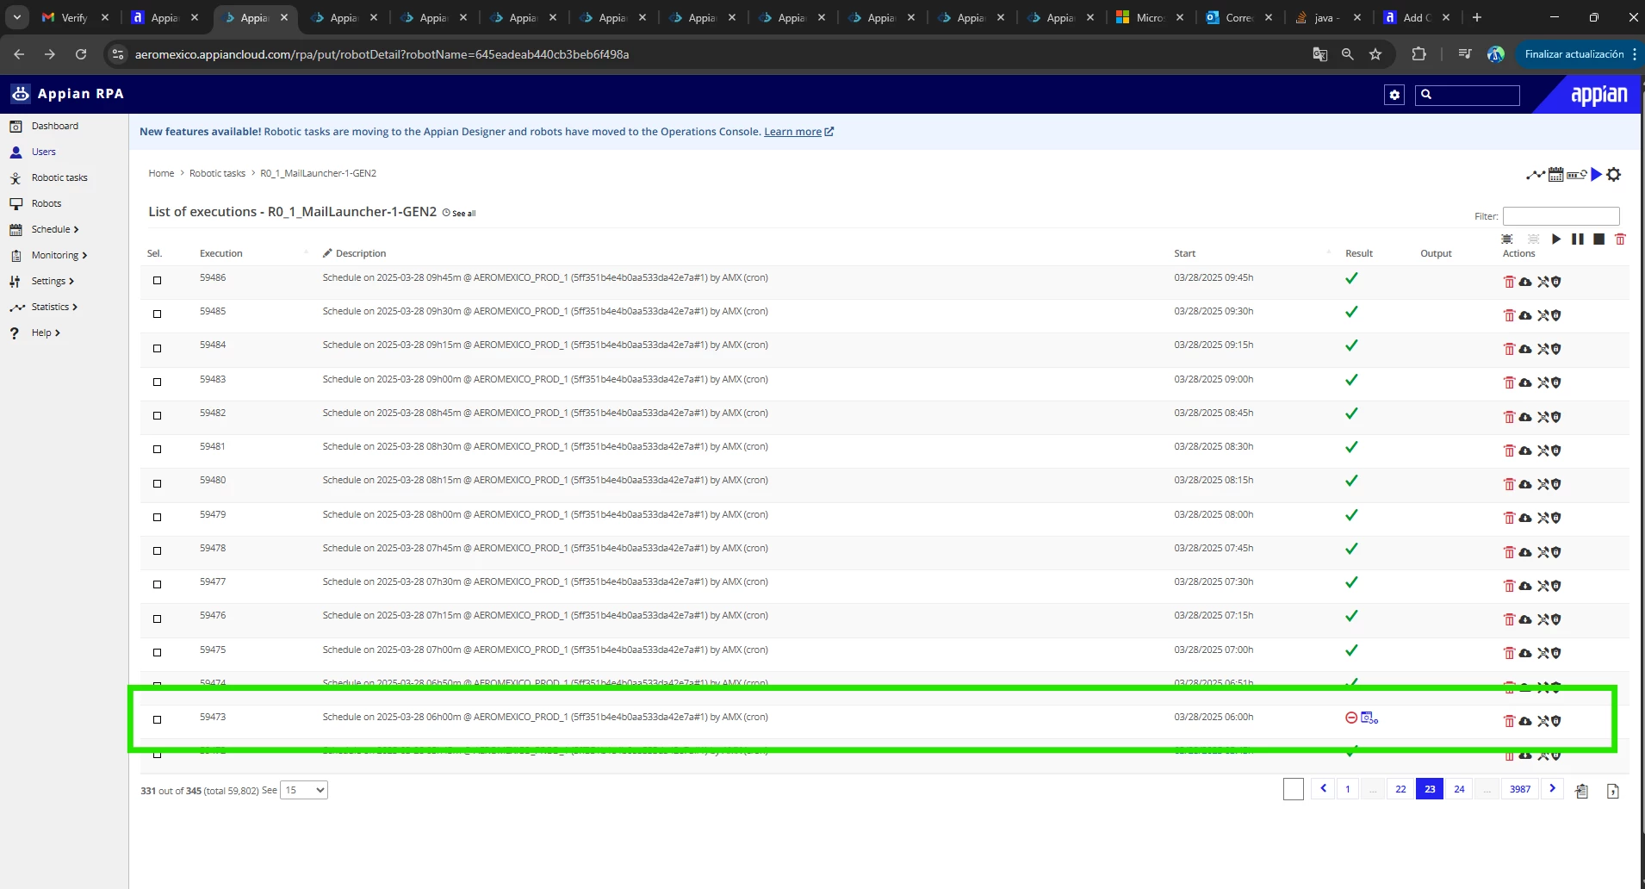The height and width of the screenshot is (889, 1645).
Task: Check the box for execution 59477
Action: (157, 584)
